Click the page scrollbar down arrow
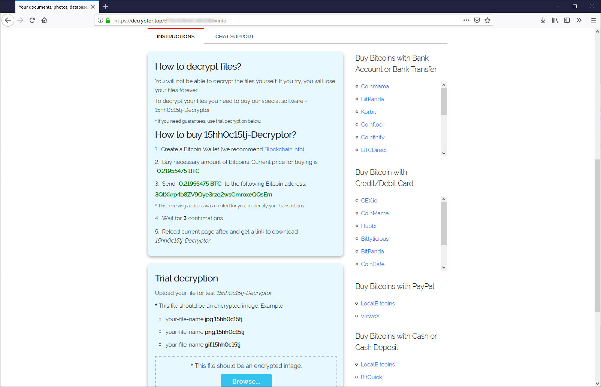601x387 pixels. click(x=597, y=383)
